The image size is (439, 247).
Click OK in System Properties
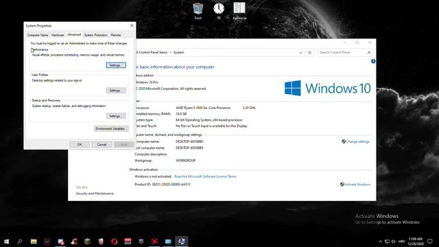80,145
